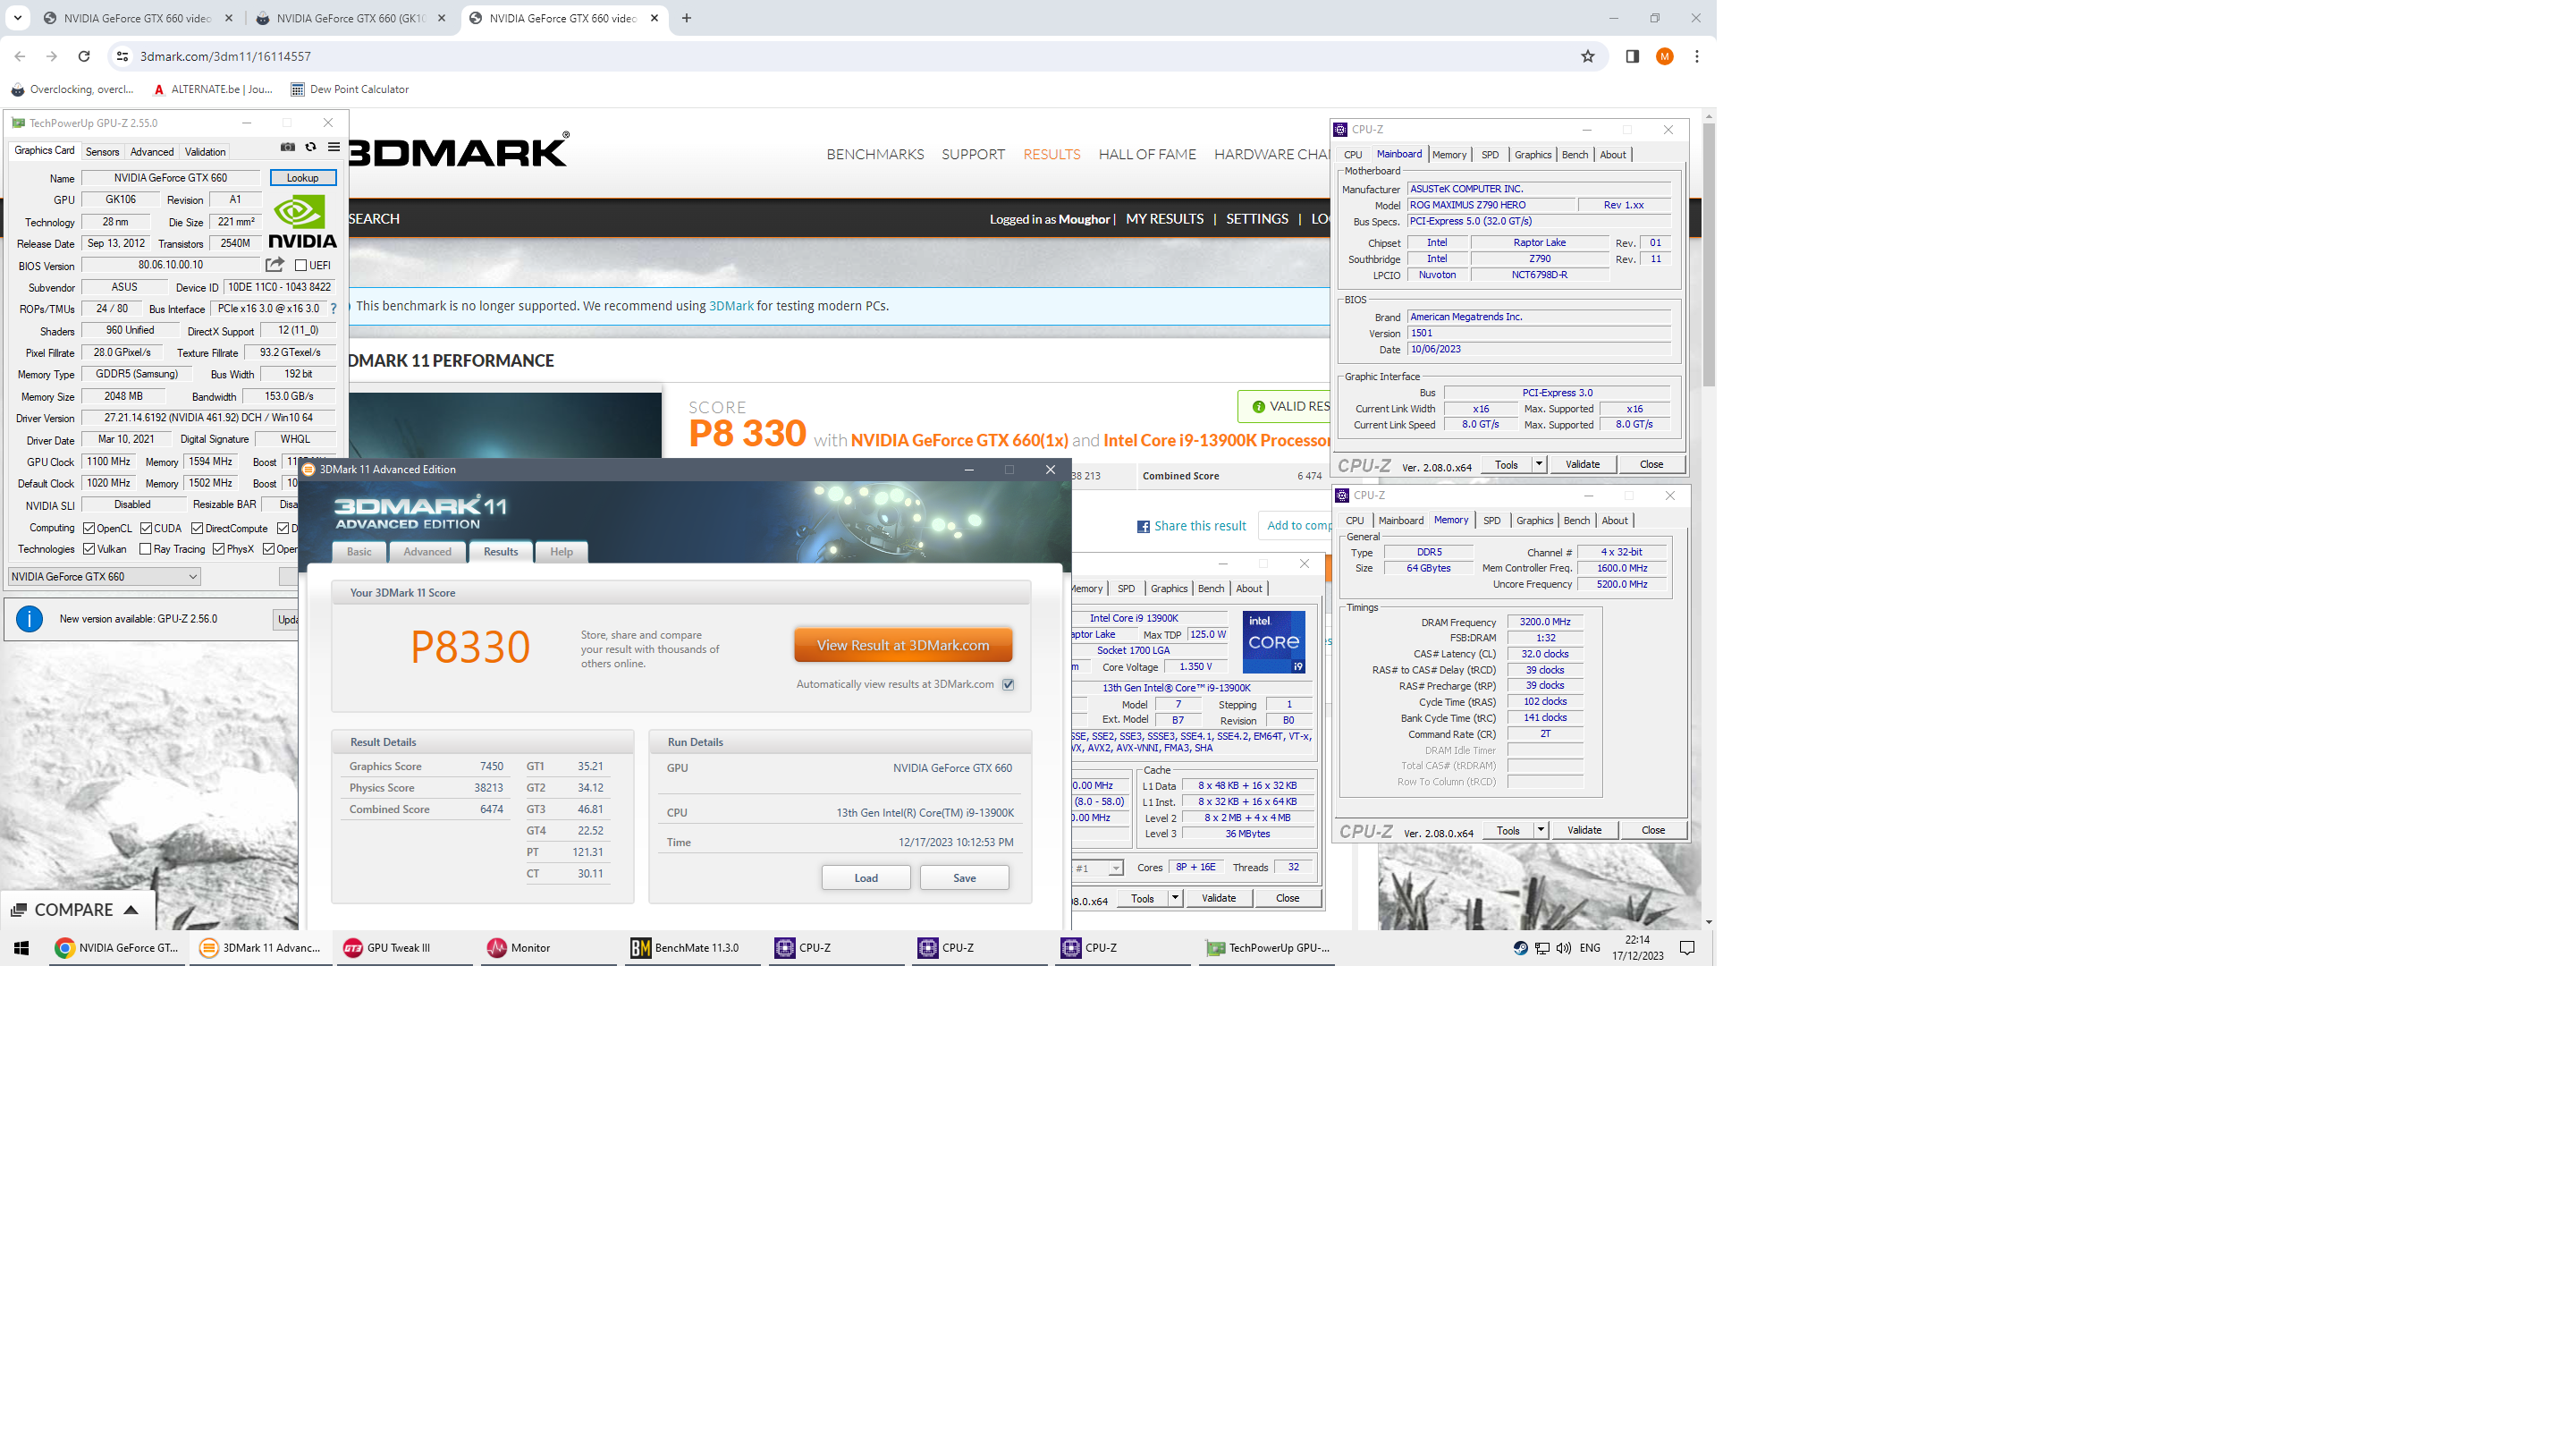Click the Bus Interface question mark icon
The height and width of the screenshot is (1449, 2576).
pyautogui.click(x=334, y=309)
